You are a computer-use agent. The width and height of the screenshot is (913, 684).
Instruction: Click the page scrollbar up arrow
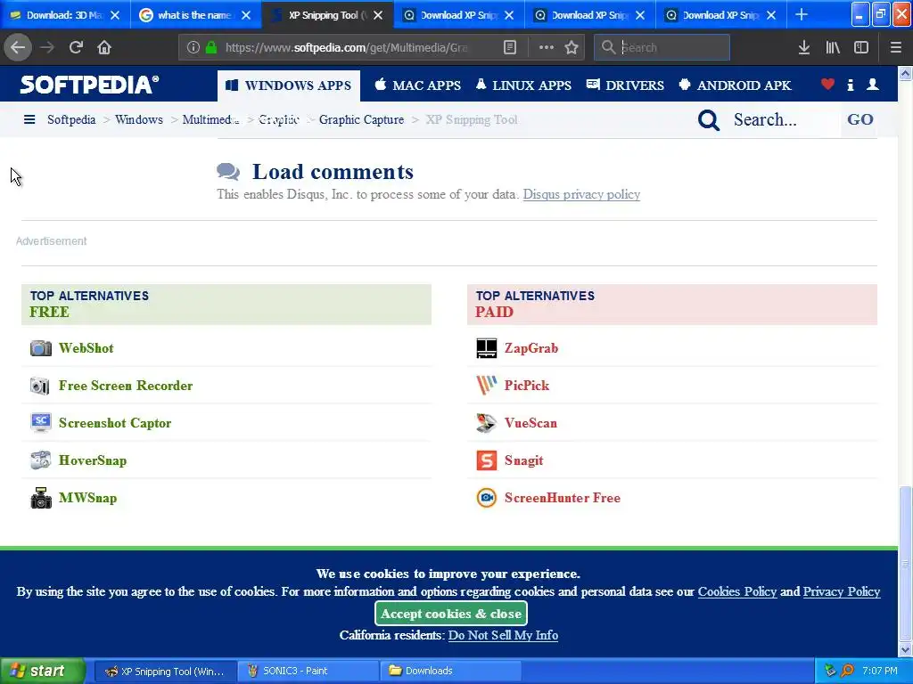pyautogui.click(x=905, y=73)
